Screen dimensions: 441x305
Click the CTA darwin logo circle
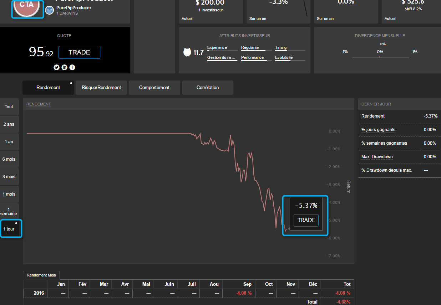coord(27,7)
